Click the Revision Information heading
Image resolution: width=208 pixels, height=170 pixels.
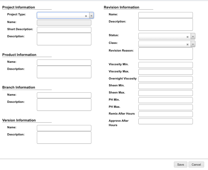tap(122, 7)
